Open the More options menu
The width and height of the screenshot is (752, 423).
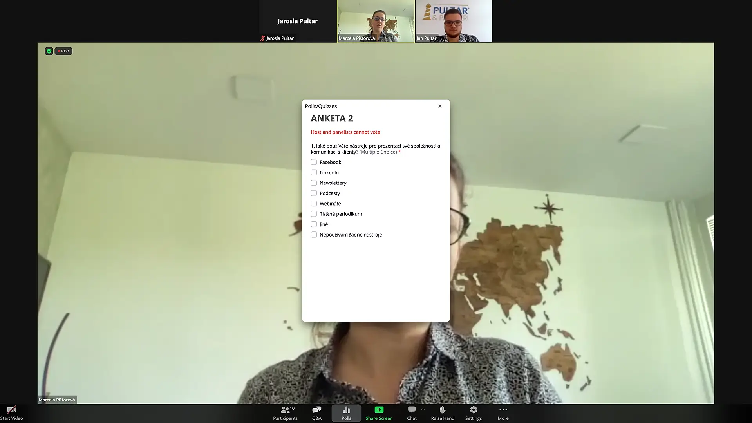point(503,410)
